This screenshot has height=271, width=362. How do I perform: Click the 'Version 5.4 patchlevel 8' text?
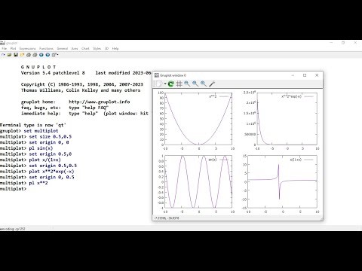[53, 73]
